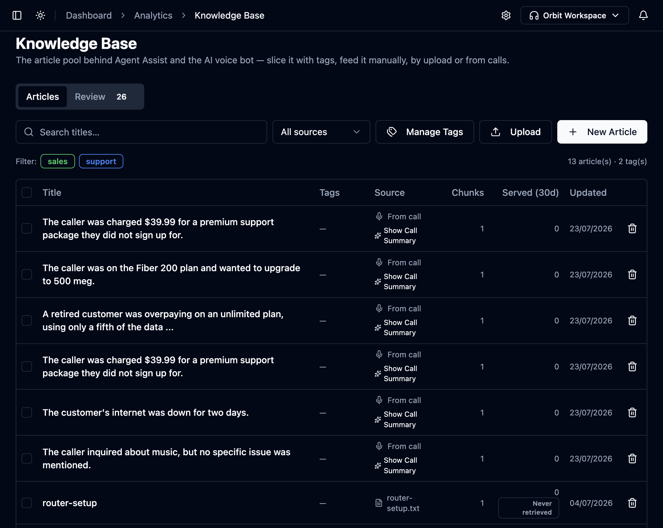Check the music inquiry article

[27, 458]
